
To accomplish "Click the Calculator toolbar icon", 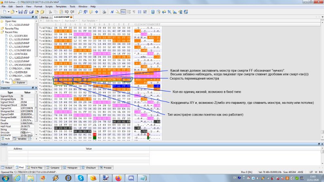I will 153,12.
